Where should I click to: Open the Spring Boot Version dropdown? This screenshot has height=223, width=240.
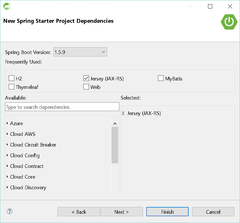pyautogui.click(x=80, y=52)
